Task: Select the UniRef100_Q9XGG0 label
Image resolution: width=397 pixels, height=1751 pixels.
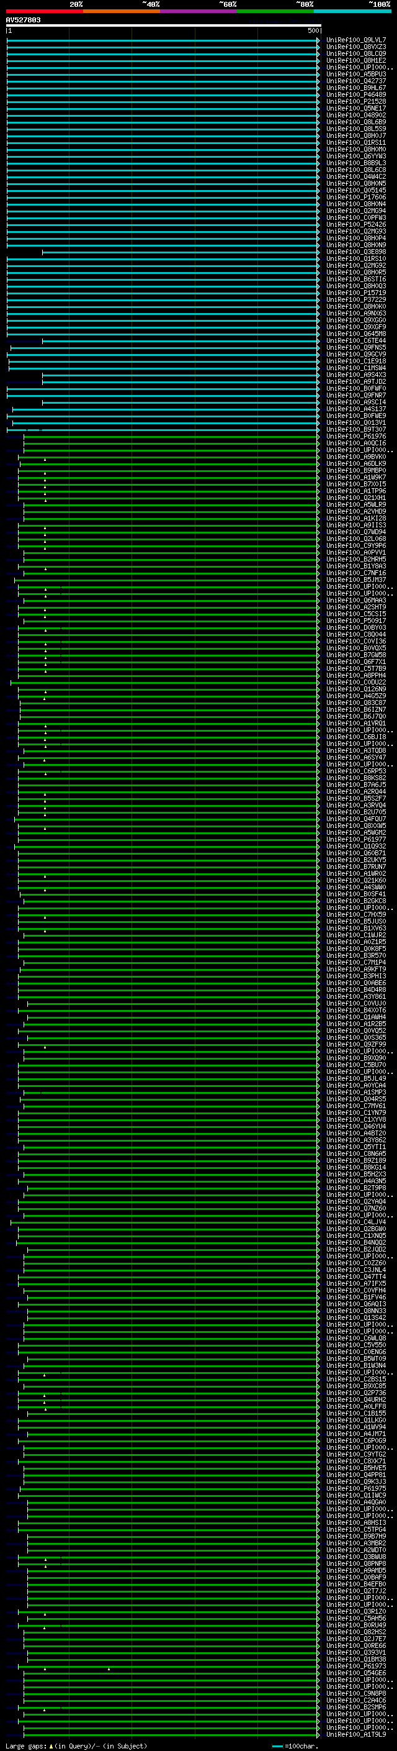Action: point(356,321)
